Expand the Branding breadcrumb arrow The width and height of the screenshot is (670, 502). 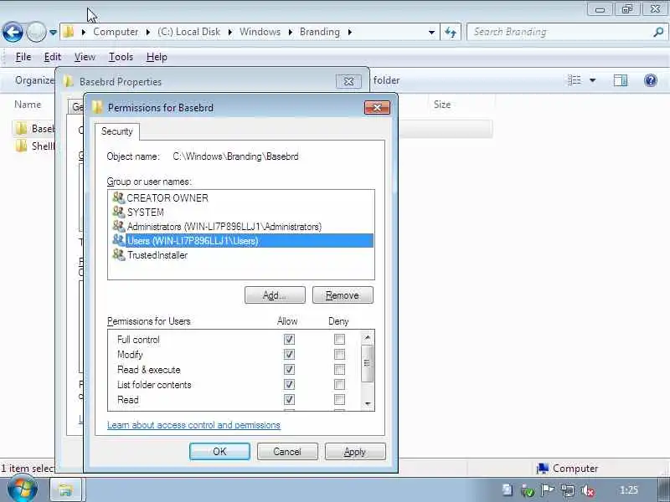tap(350, 32)
